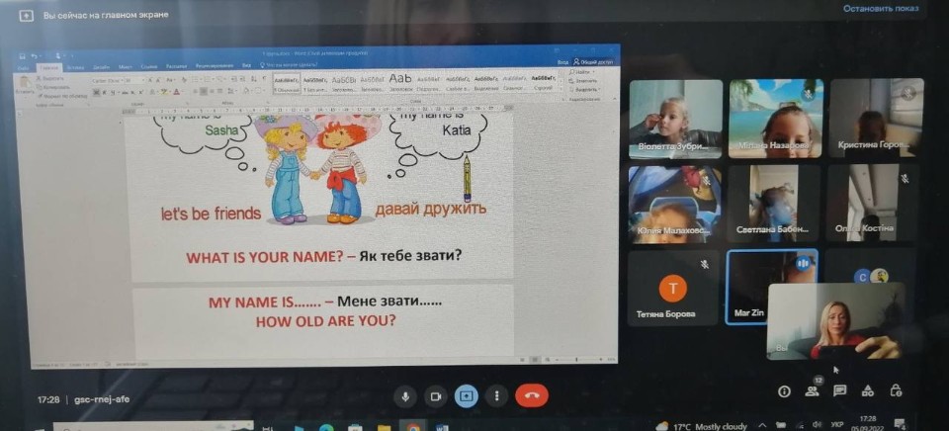Toggle the present screen button
The width and height of the screenshot is (949, 431).
point(466,395)
